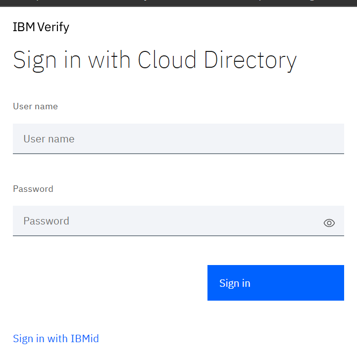Click the IBM Verify header text
Screen dimensions: 357x358
pos(41,27)
